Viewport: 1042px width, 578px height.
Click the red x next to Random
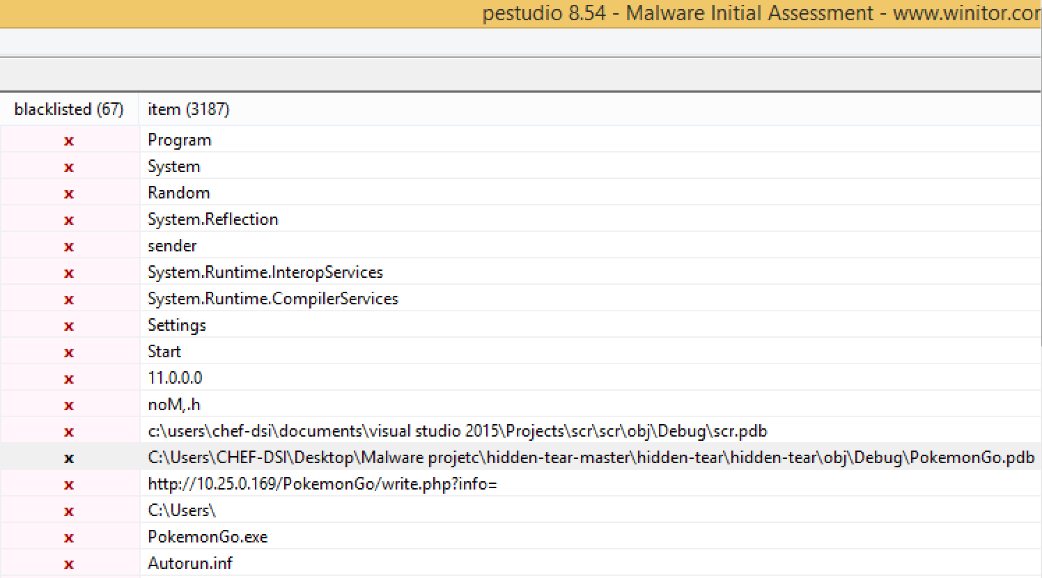[69, 194]
